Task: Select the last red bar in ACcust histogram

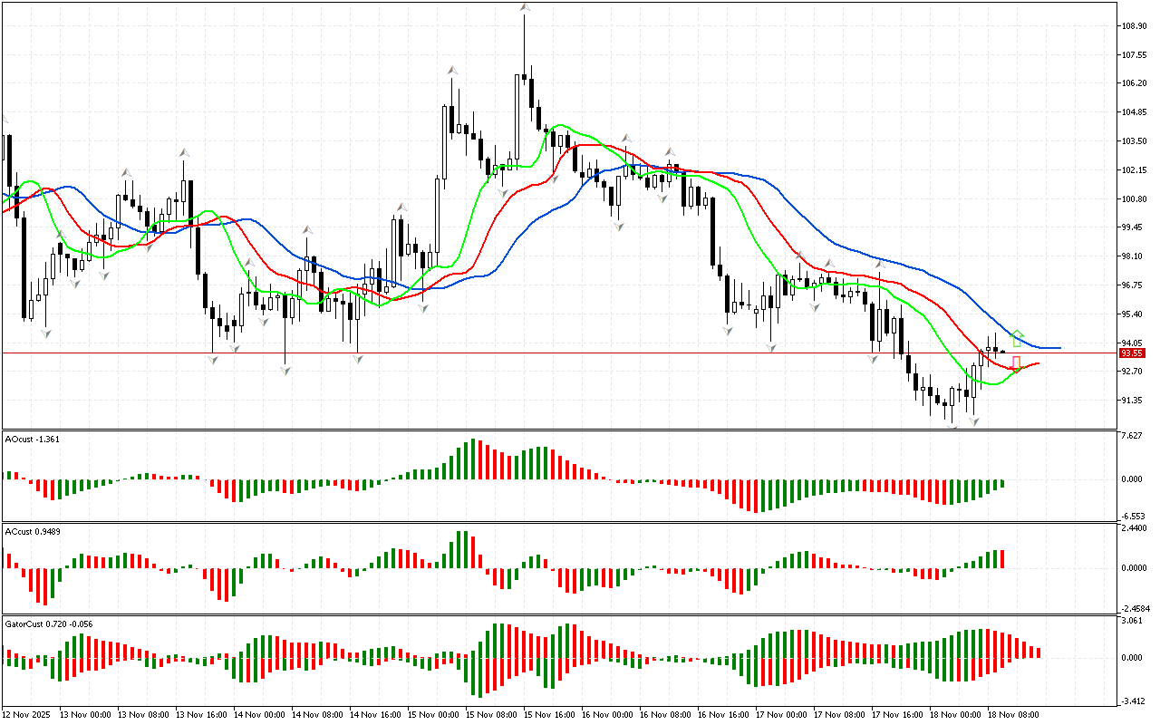Action: point(1003,558)
